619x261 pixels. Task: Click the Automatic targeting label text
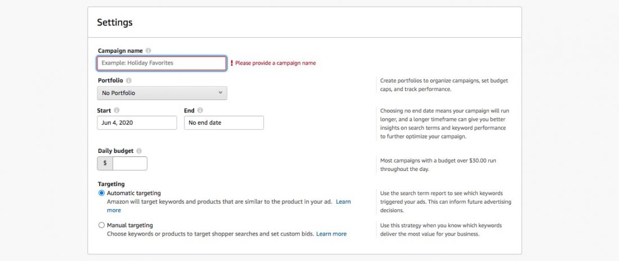tap(133, 193)
